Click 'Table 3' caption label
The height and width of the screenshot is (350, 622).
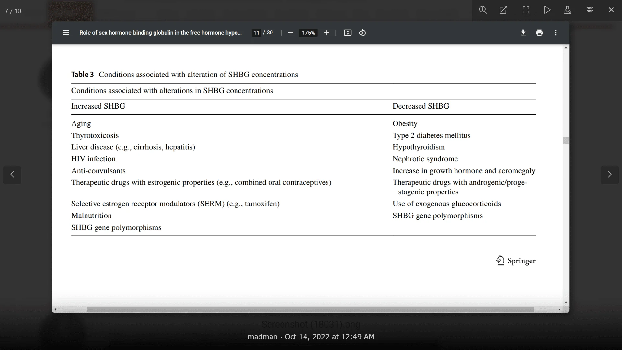(82, 75)
